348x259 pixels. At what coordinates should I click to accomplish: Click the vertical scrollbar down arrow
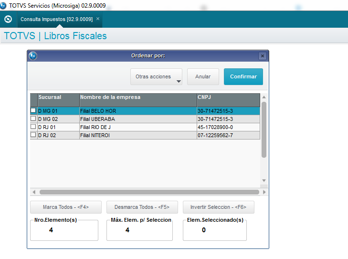tap(264, 180)
